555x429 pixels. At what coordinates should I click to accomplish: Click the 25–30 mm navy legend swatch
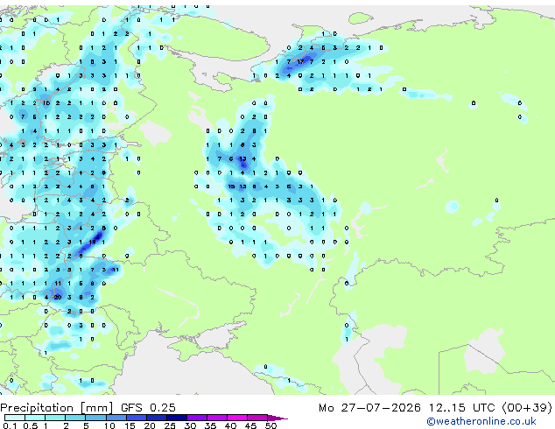coord(177,418)
